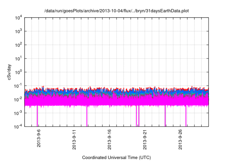This screenshot has height=161, width=230.
Task: Select the 2013-9-21 date label
Action: 144,139
